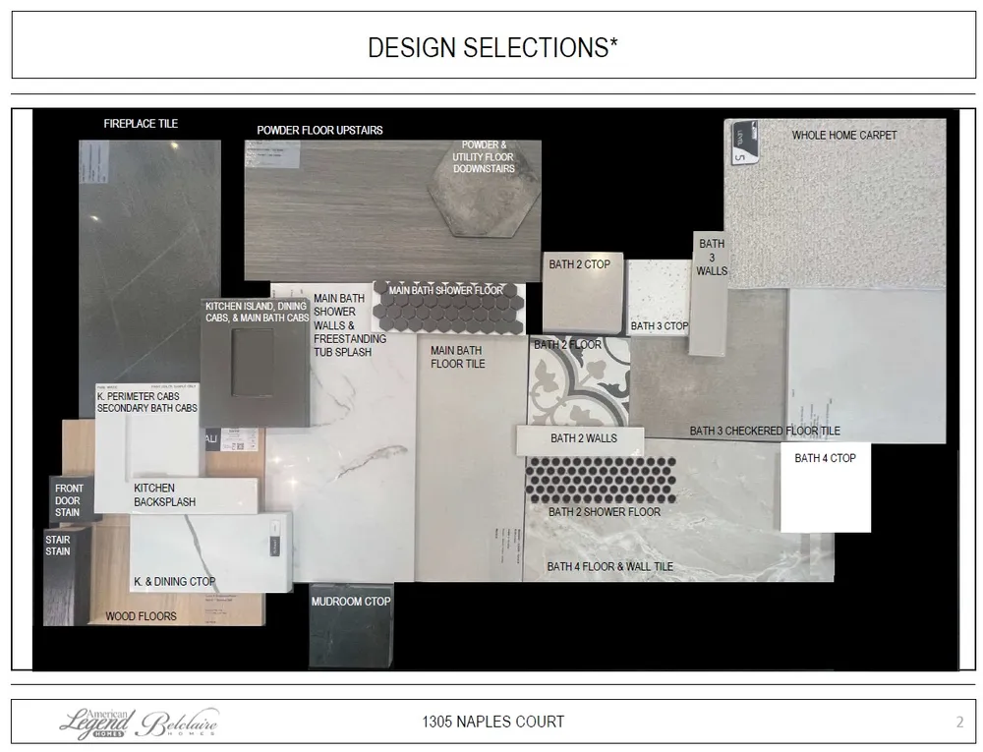Select the hexagon Powder & Utility Floor tile
Viewport: 983px width, 752px height.
point(483,195)
